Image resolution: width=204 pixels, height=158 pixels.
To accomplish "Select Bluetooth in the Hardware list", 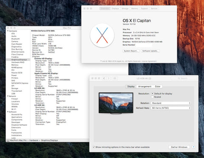I will coord(16,39).
